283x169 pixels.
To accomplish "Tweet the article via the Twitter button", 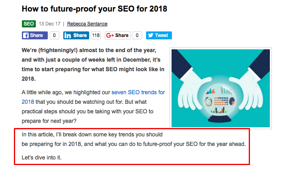I will (x=159, y=35).
